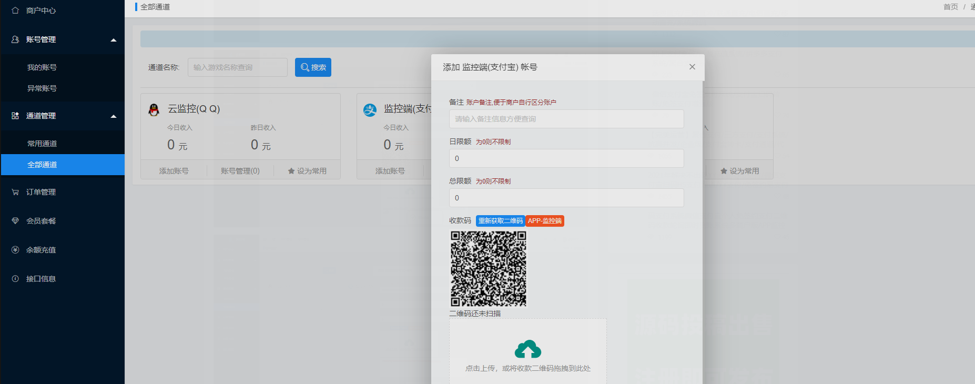This screenshot has width=975, height=384.
Task: Click the home icon beside 商户中心
Action: click(x=15, y=11)
